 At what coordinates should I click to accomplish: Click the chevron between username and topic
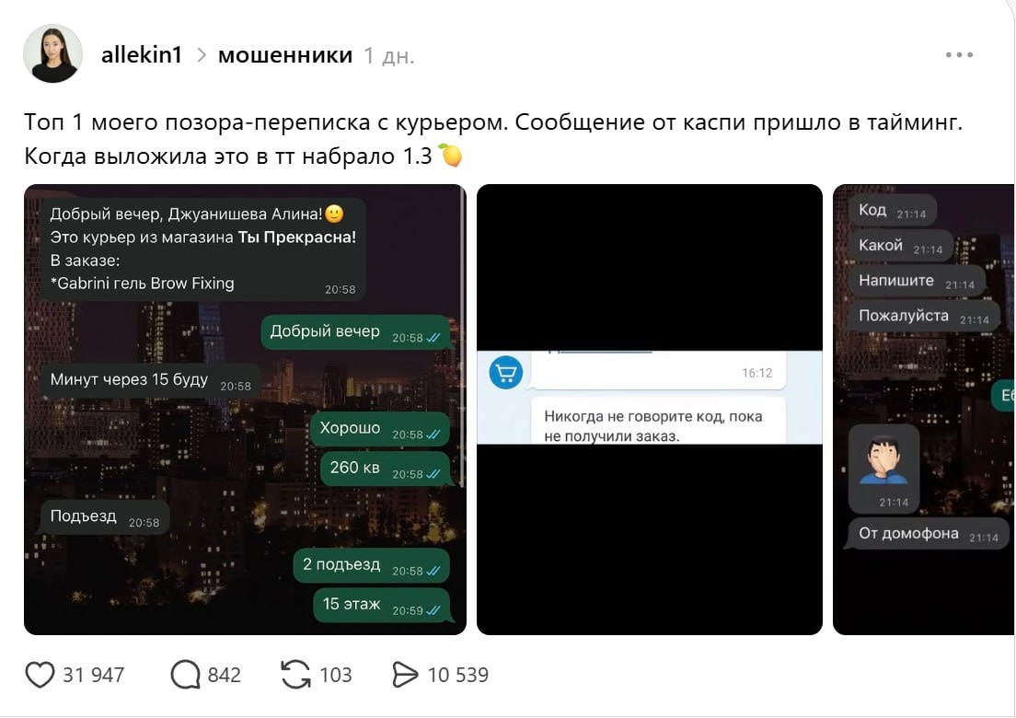coord(201,56)
